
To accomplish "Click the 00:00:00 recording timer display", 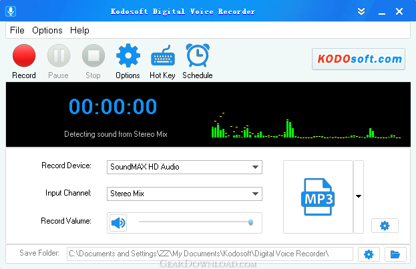I will [113, 106].
